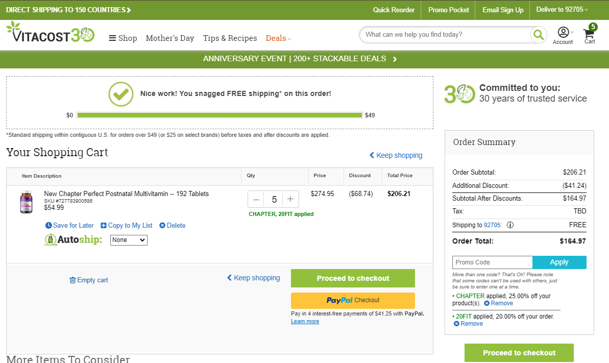The width and height of the screenshot is (609, 363).
Task: Click Keep shopping beside checkout button
Action: 253,278
